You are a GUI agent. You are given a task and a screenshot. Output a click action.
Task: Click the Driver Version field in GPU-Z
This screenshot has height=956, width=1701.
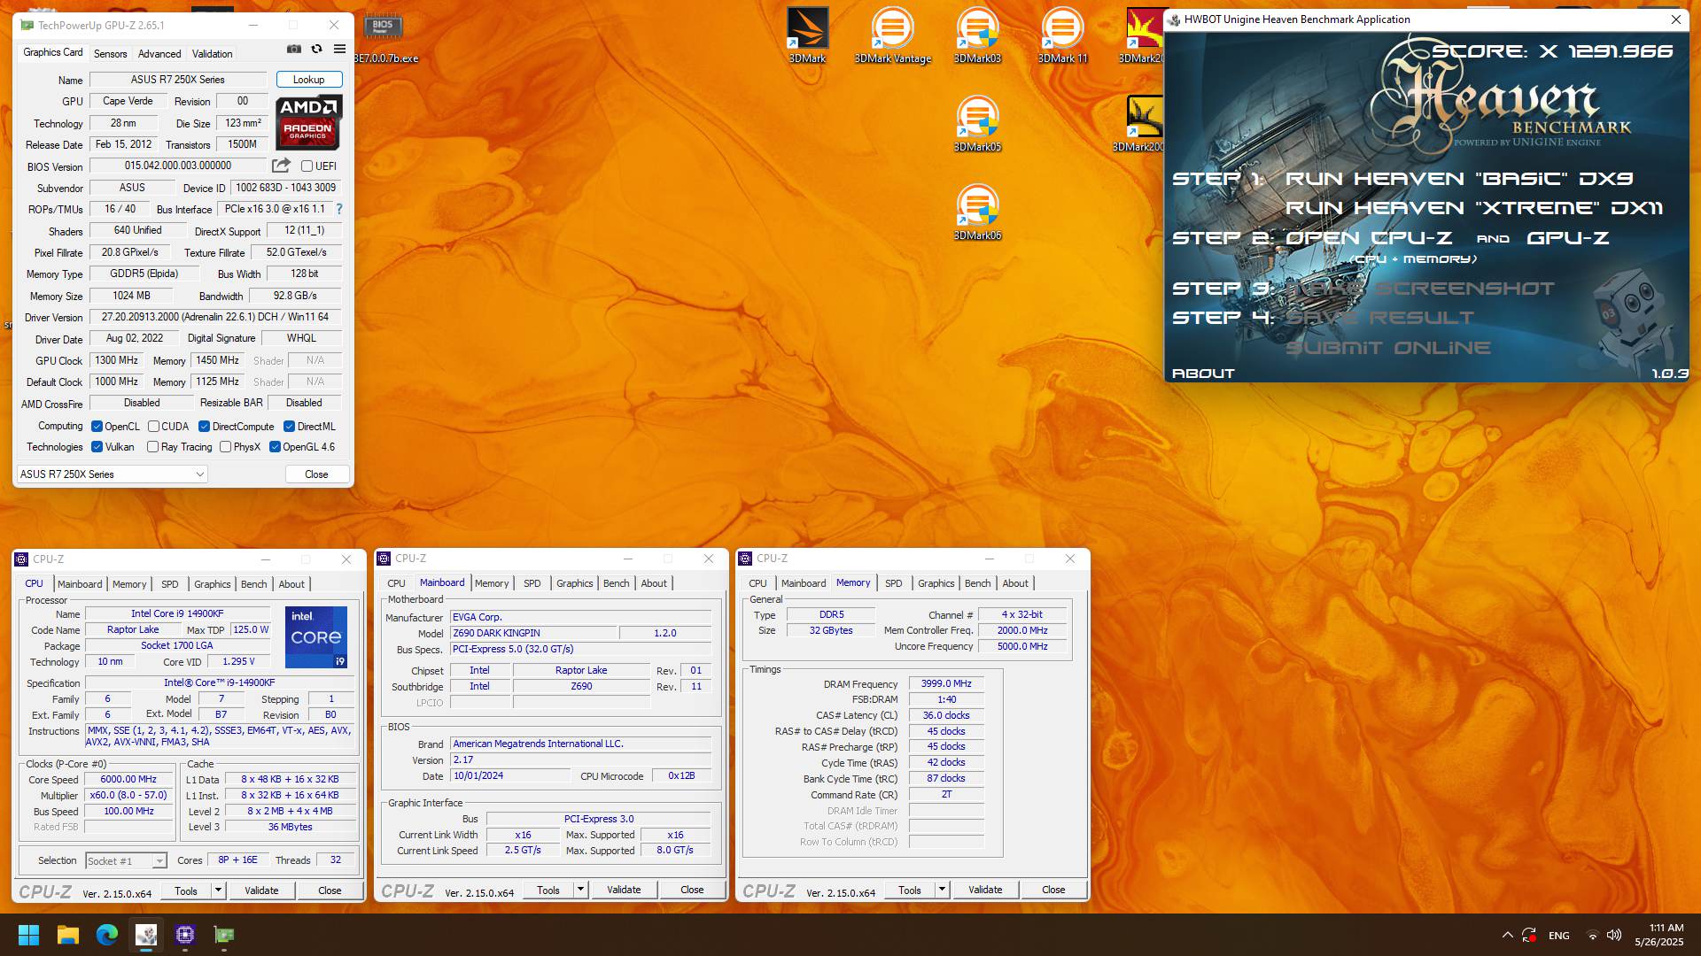[x=215, y=317]
